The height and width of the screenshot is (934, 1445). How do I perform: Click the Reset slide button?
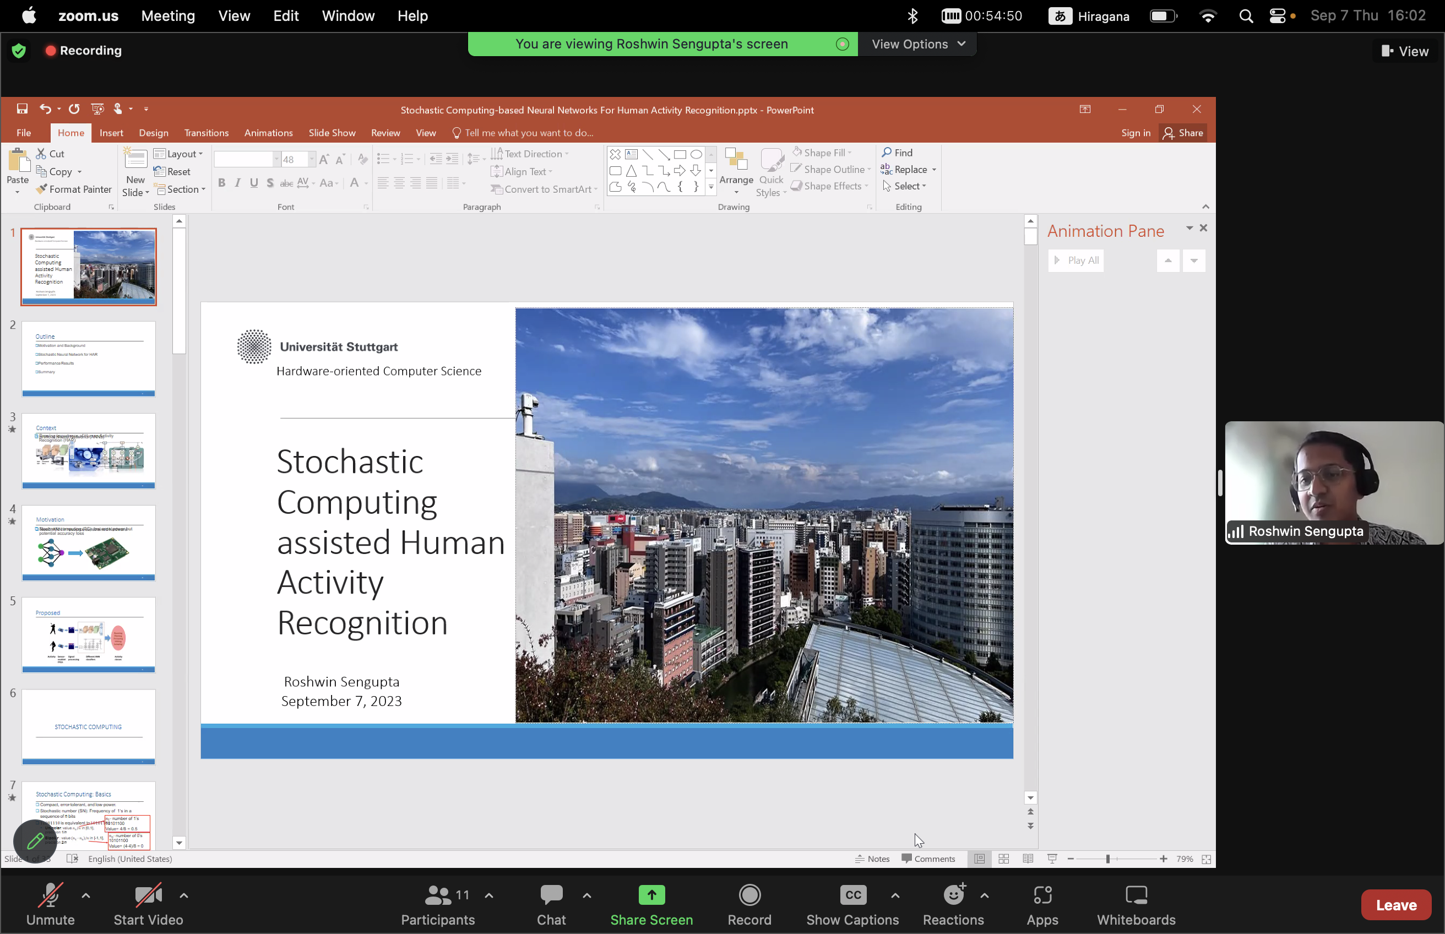pyautogui.click(x=172, y=172)
